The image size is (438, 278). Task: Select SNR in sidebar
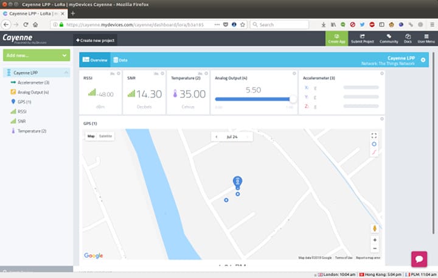coord(21,121)
